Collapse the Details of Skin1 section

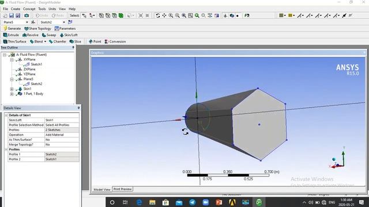coord(6,115)
